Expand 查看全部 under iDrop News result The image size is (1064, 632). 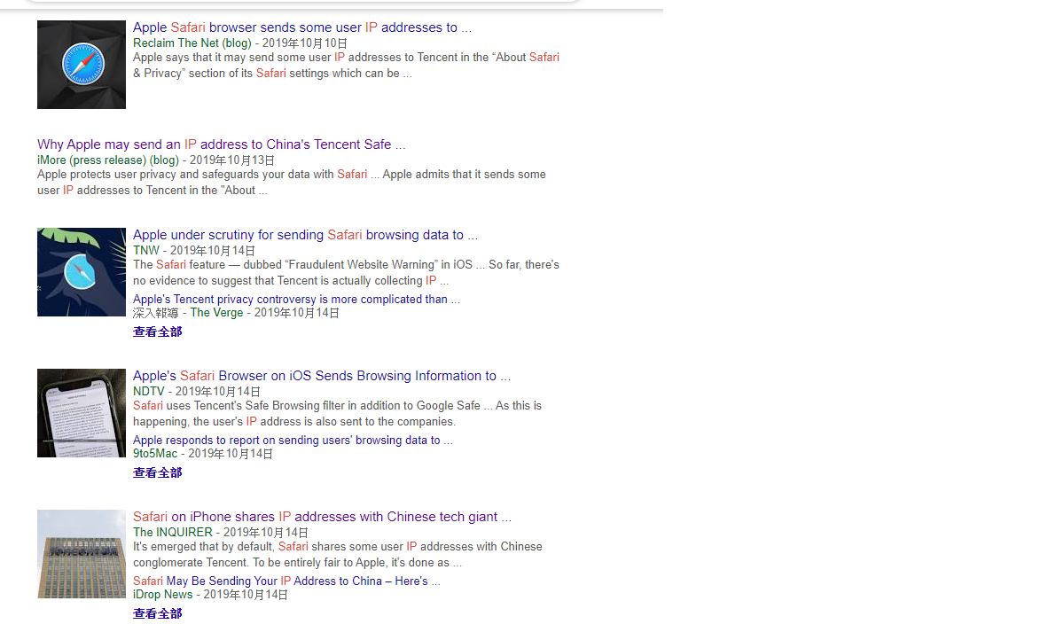(157, 614)
